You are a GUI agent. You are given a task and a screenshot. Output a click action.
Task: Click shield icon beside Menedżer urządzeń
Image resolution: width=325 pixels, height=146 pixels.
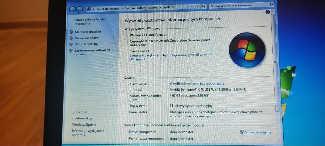[x=71, y=32]
